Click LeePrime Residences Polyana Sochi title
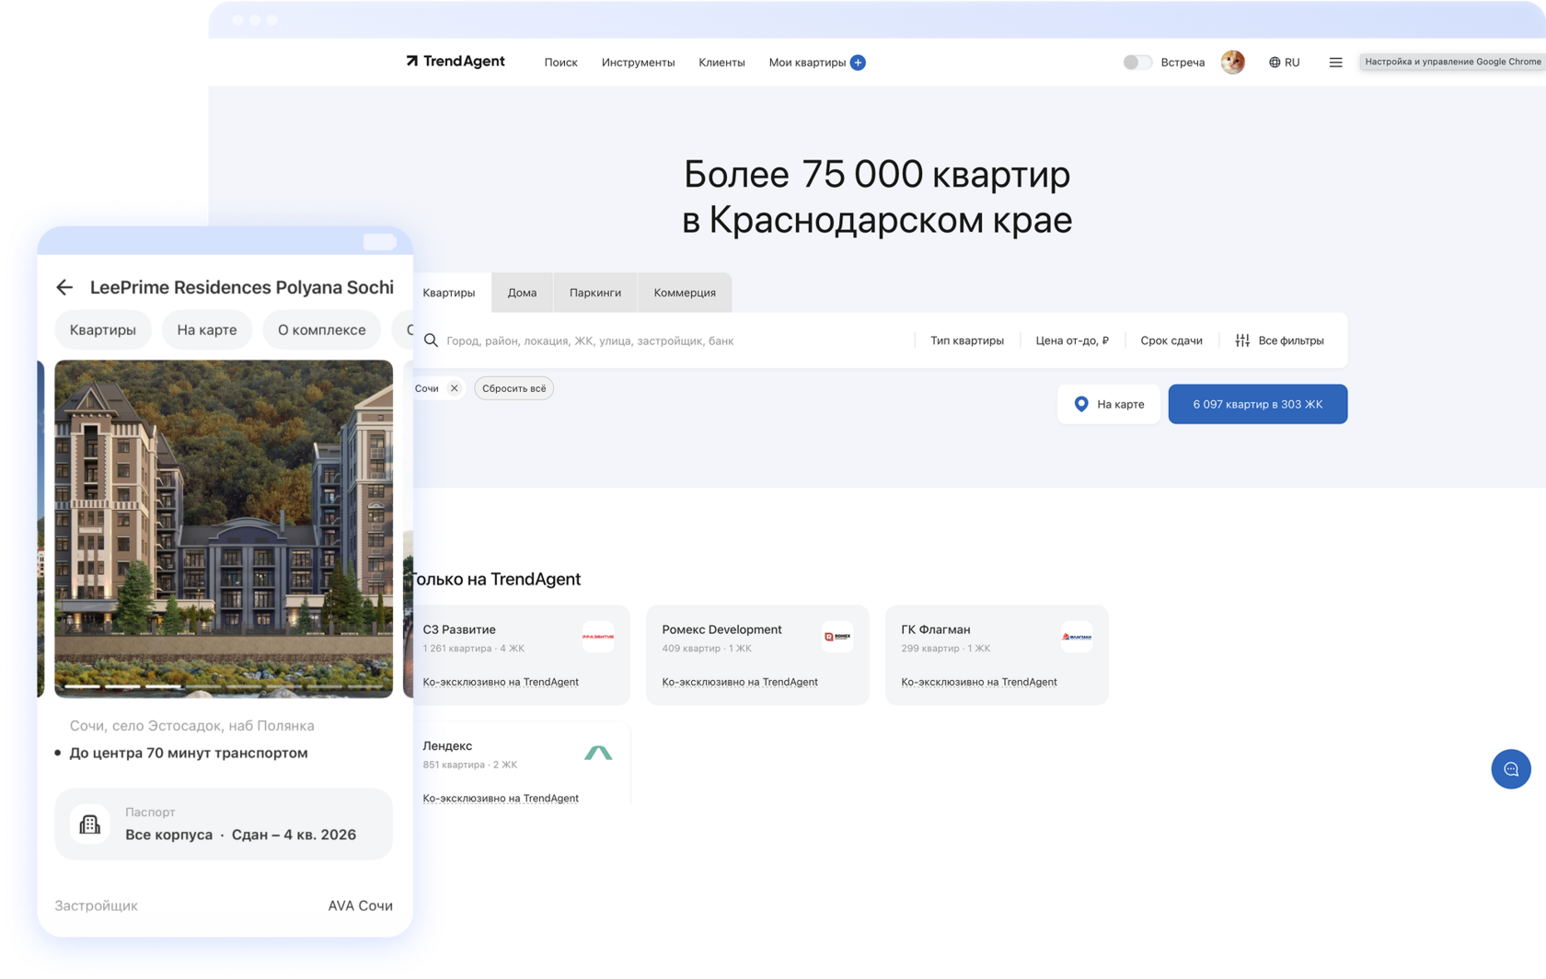This screenshot has width=1546, height=979. point(242,287)
